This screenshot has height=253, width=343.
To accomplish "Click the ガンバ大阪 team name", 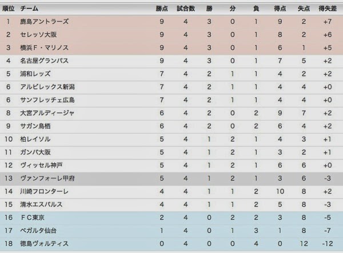I will (x=35, y=152).
